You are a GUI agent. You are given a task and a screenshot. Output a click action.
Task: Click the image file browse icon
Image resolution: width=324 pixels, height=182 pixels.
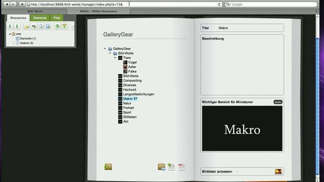[278, 171]
